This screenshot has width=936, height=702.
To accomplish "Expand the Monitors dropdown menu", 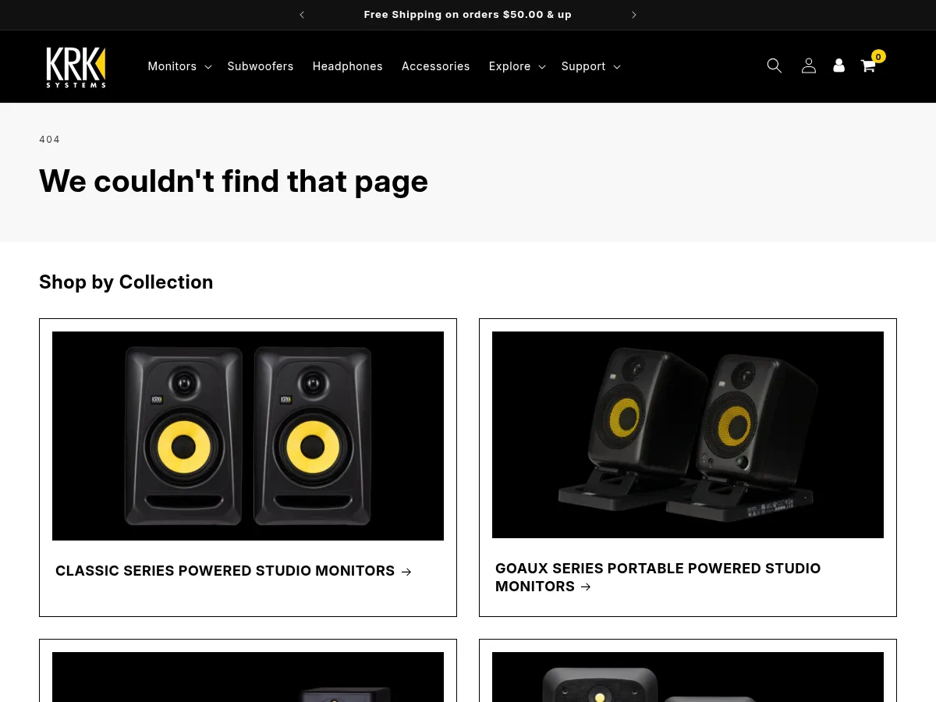I will point(179,66).
